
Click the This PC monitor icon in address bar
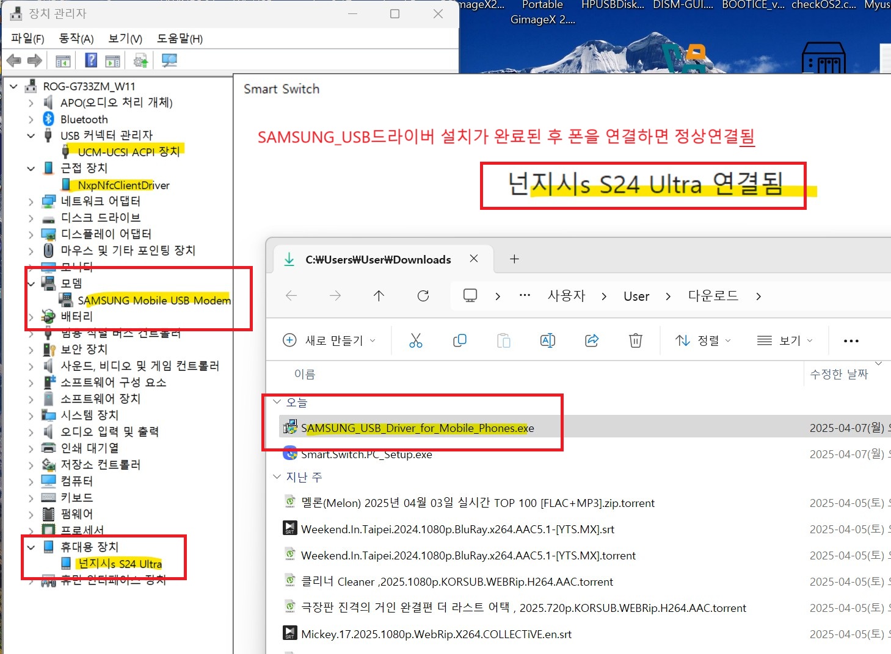pyautogui.click(x=470, y=296)
